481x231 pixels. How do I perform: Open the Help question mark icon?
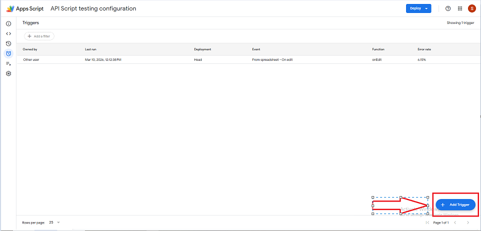(448, 8)
